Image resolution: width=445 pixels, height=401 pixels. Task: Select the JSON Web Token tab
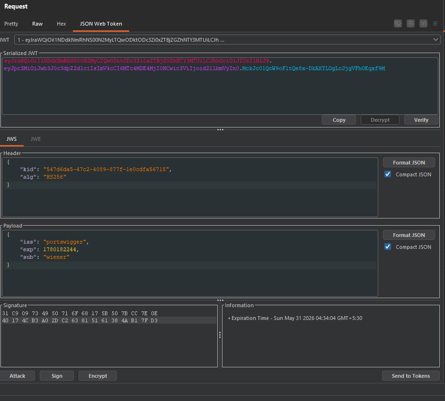[101, 24]
